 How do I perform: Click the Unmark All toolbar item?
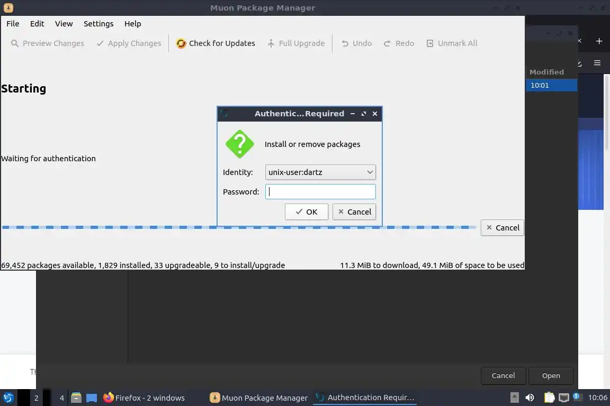452,43
